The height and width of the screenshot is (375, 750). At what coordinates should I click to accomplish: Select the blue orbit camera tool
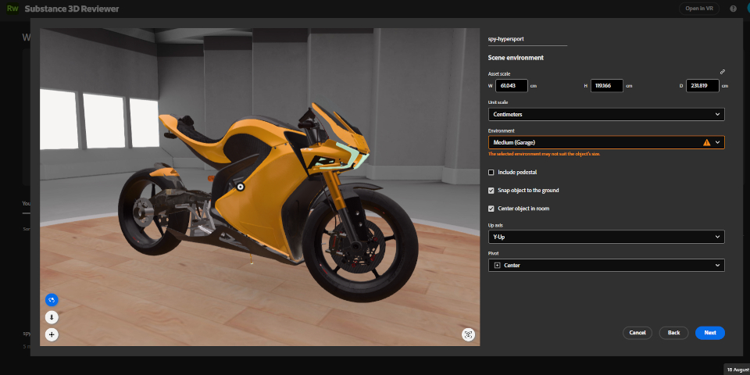tap(52, 300)
